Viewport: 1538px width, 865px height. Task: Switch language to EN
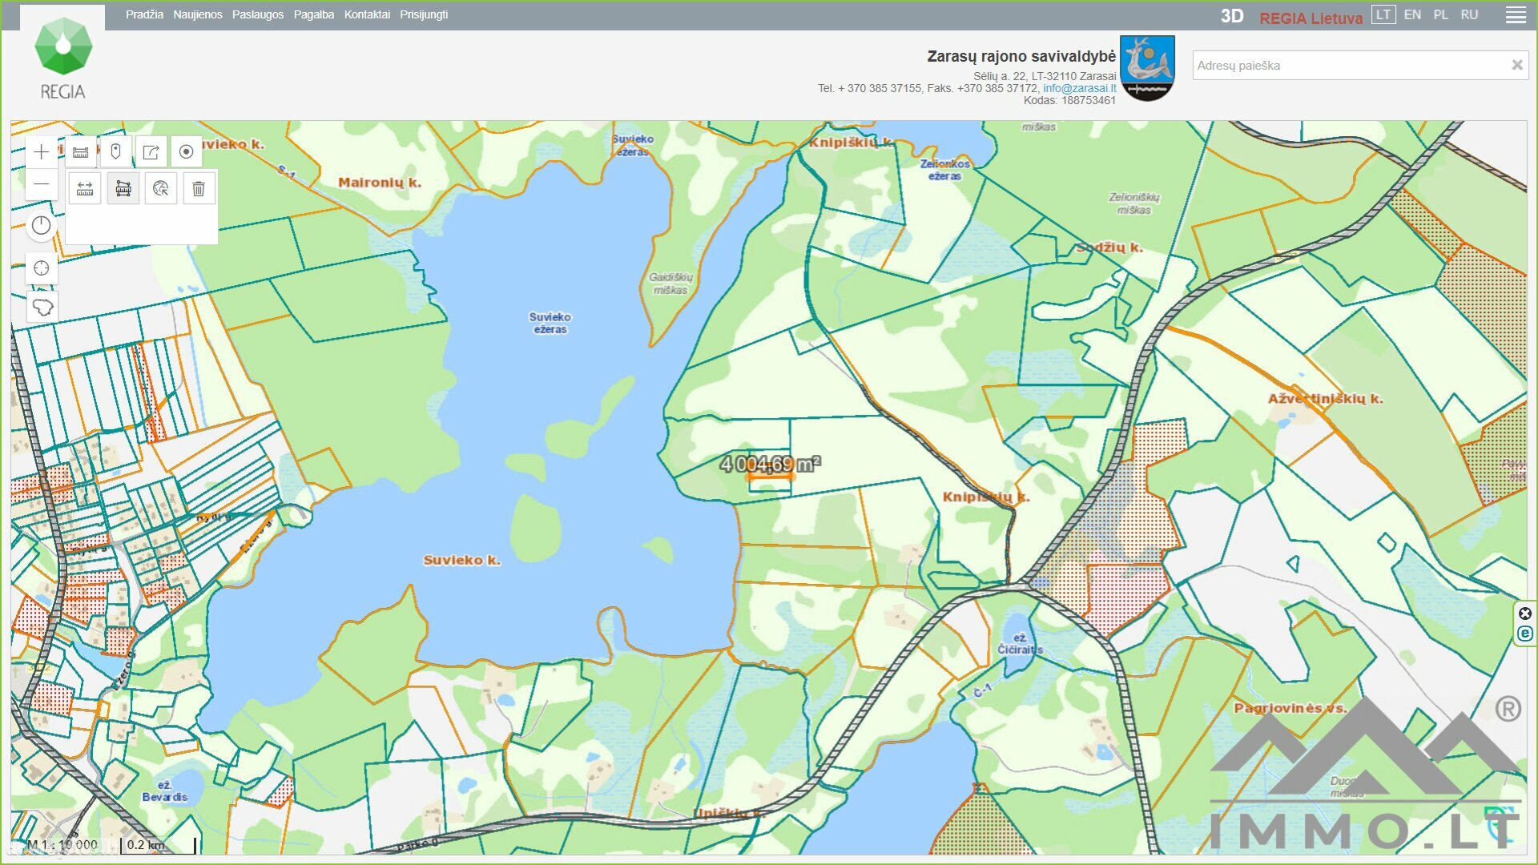pos(1412,15)
